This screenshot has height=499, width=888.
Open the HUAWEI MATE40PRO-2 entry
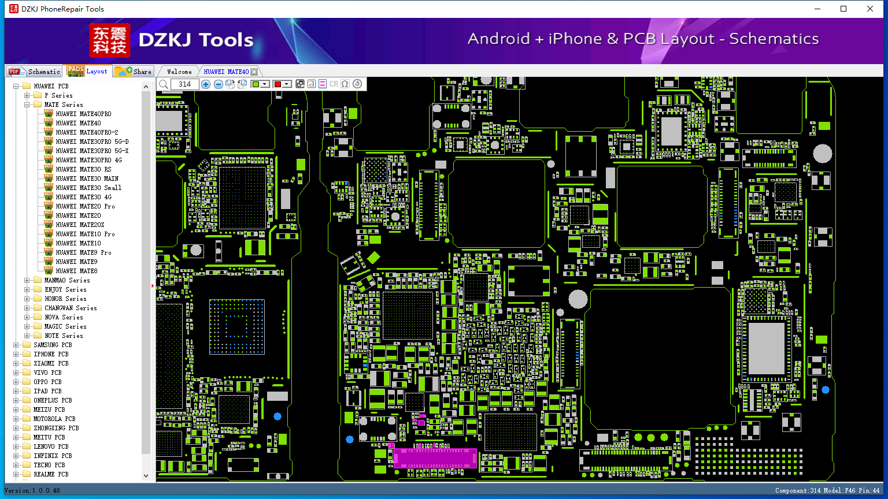87,132
